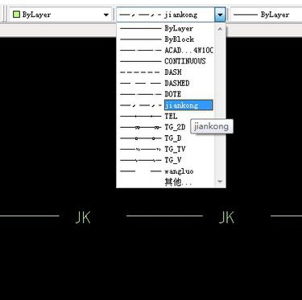Image resolution: width=302 pixels, height=300 pixels.
Task: Choose the ACAD...4W10C linetype entry
Action: tap(166, 50)
